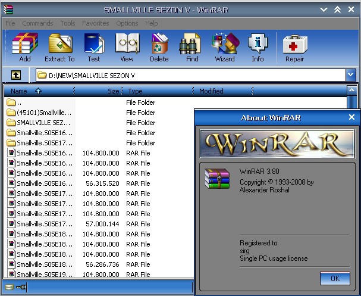361x296 pixels.
Task: Click the Repair archive toolbar icon
Action: tap(295, 47)
